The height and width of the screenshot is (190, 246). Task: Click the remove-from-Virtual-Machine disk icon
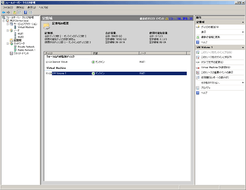tap(198, 68)
